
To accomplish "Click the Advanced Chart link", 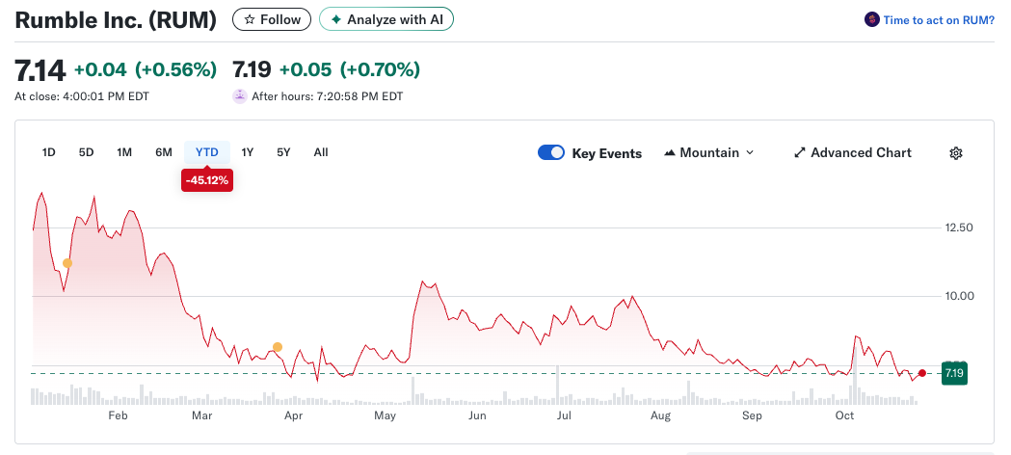I will 860,153.
